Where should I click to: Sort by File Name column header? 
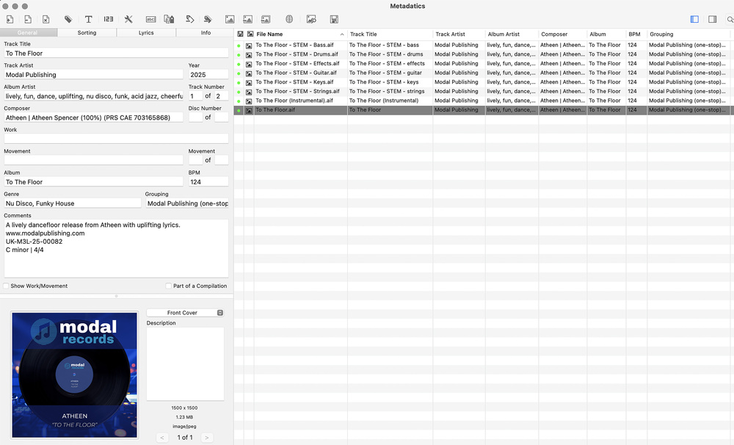297,34
